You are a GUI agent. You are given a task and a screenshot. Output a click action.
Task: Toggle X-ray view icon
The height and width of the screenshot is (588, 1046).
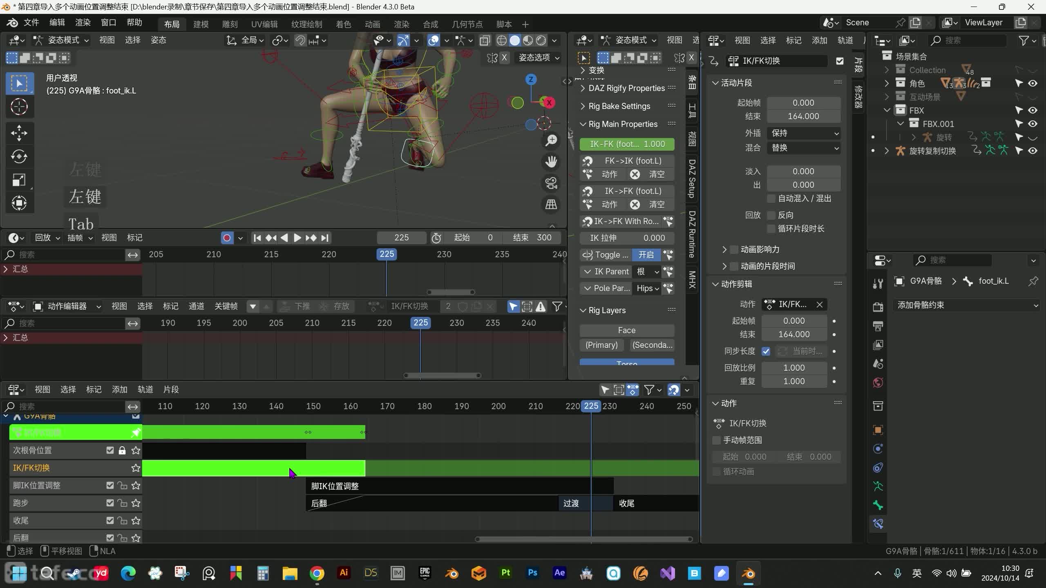pos(485,40)
